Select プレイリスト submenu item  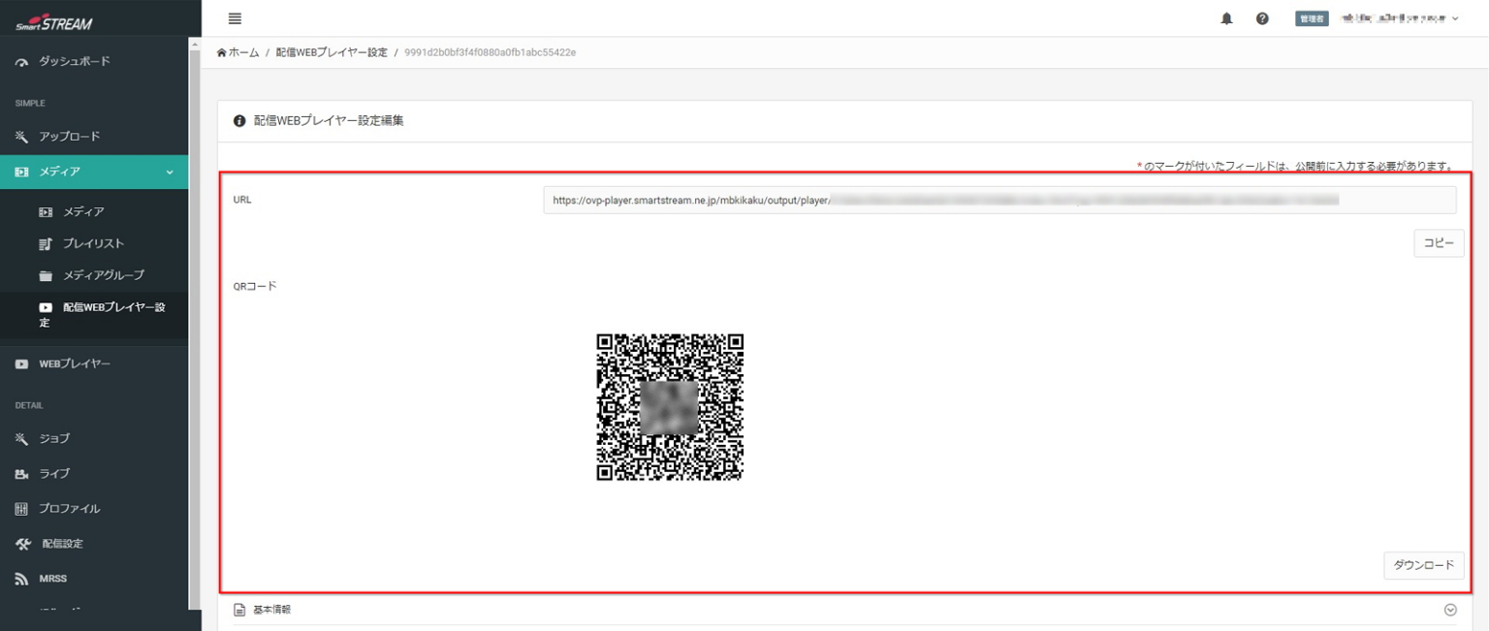tap(93, 243)
